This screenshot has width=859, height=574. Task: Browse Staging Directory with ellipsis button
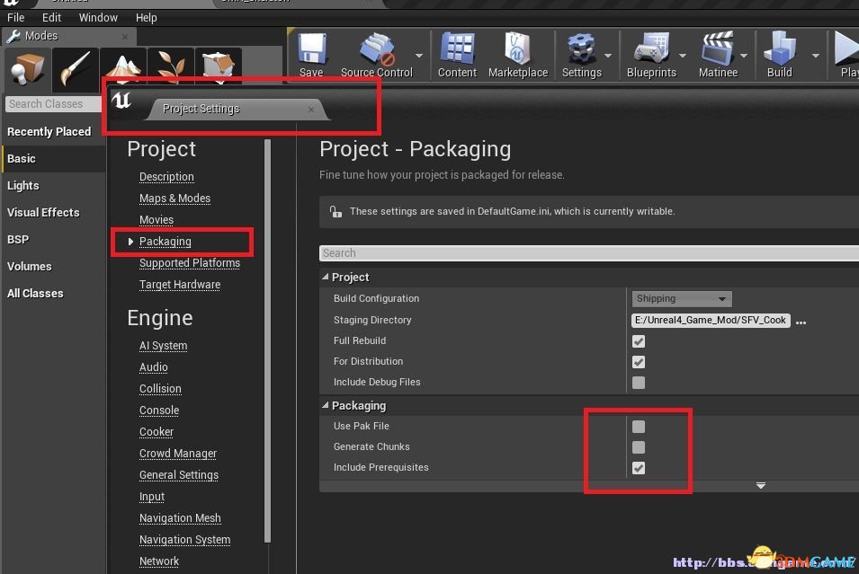click(x=801, y=322)
